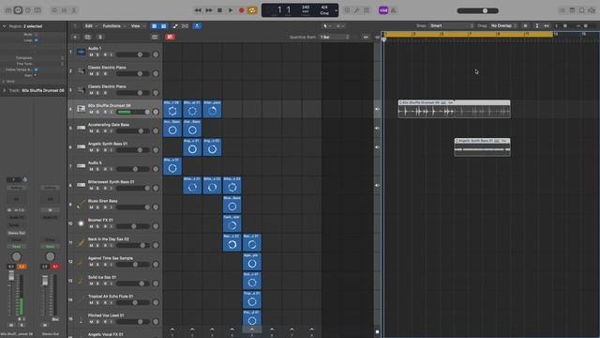Viewport: 600px width, 338px height.
Task: Open the Edit menu
Action: 91,26
